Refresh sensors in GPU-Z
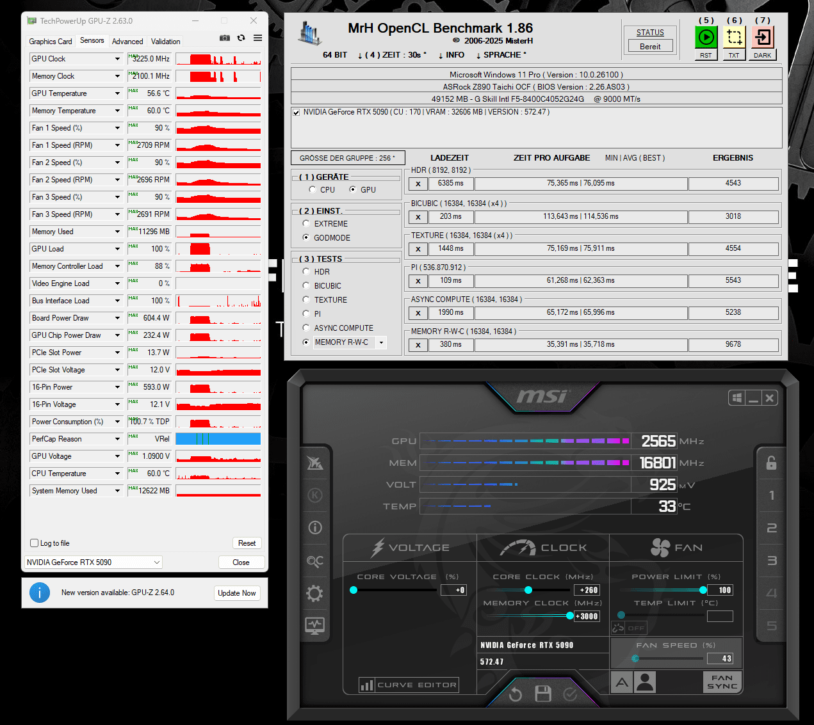 [x=241, y=38]
